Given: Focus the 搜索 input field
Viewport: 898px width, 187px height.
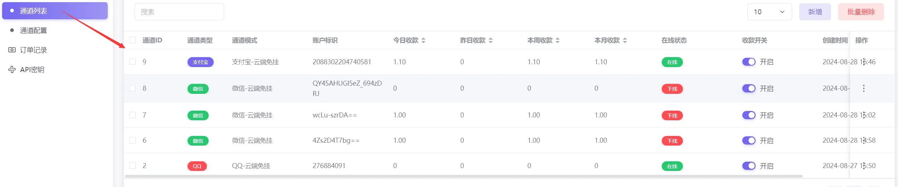Looking at the screenshot, I should 179,12.
